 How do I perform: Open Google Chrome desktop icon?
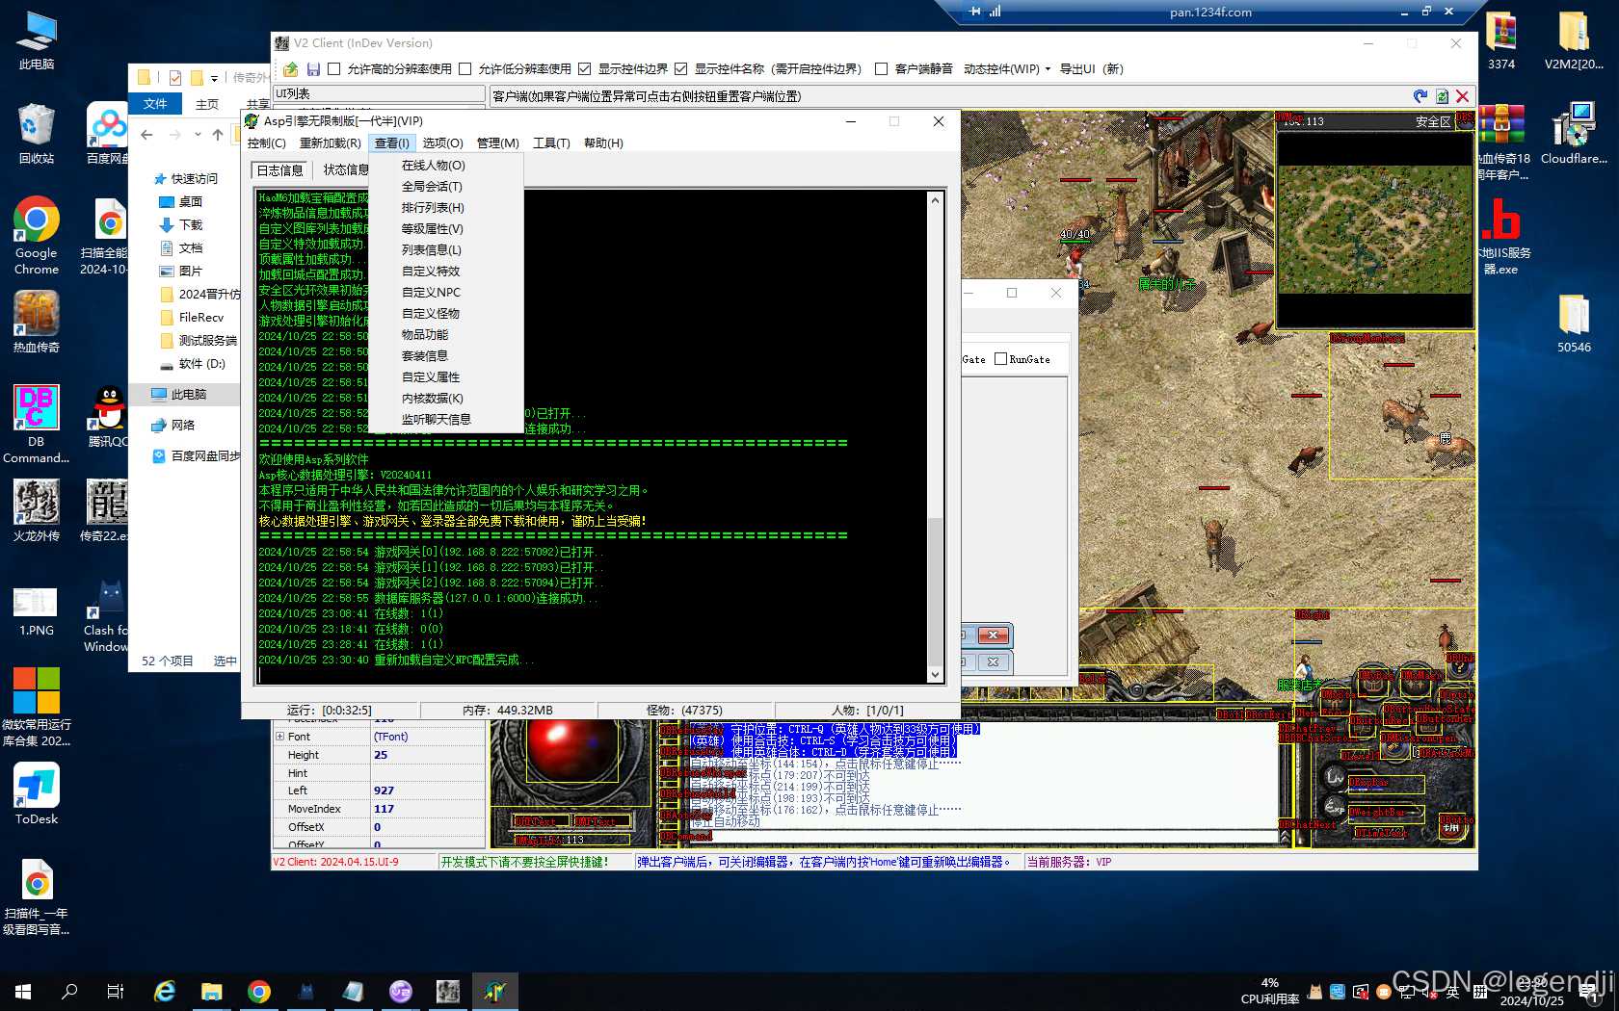(37, 236)
